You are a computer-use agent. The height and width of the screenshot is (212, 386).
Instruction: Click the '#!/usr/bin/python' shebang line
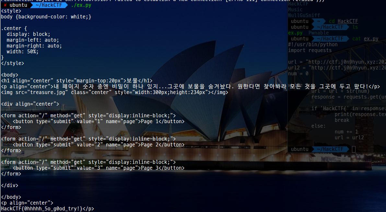tap(313, 45)
